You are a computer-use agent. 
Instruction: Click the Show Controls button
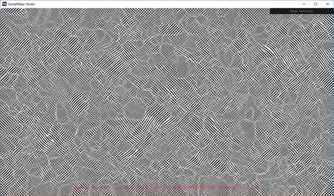[302, 11]
